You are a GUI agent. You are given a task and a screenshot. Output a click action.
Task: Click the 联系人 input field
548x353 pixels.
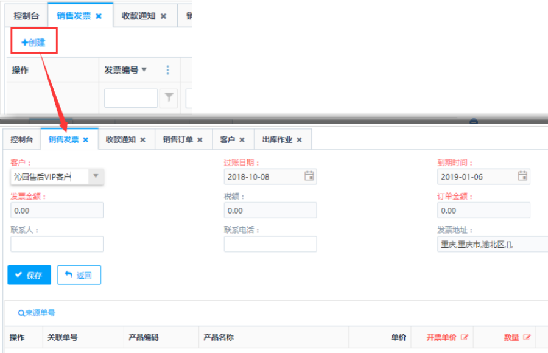[57, 244]
